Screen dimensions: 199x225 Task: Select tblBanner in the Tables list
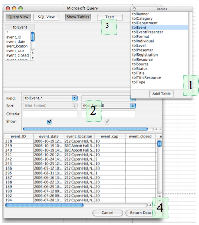point(160,14)
